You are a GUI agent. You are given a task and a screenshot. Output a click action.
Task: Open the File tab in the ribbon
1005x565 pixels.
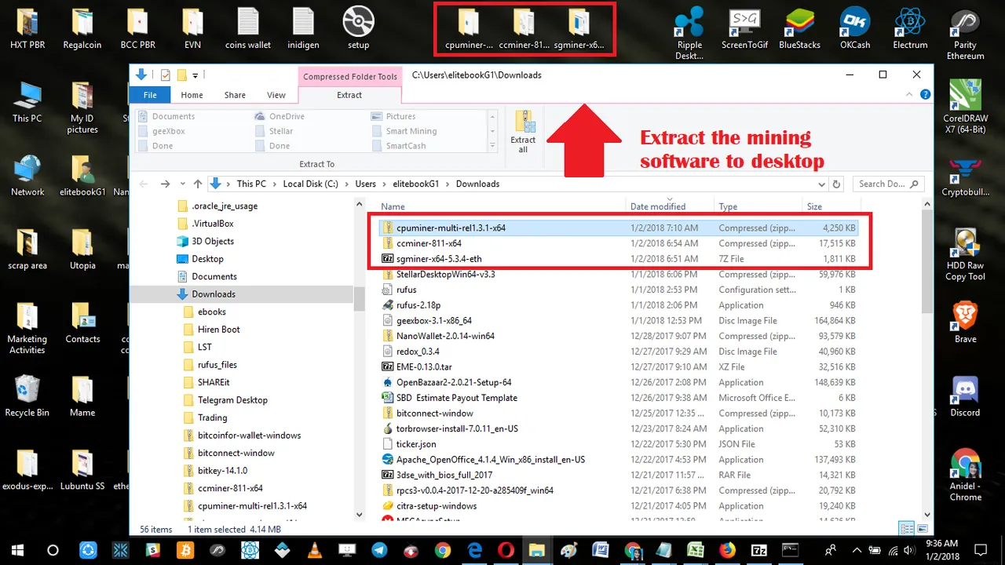tap(150, 95)
